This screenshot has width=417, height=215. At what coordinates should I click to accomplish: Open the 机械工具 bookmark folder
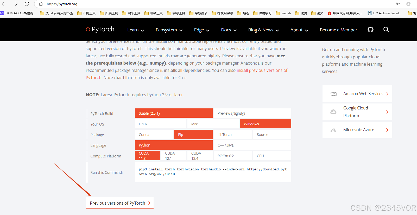154,13
